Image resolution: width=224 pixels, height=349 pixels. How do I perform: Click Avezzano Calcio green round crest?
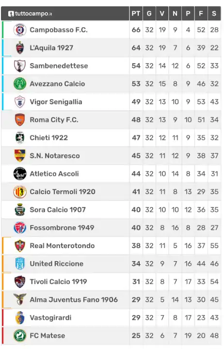pyautogui.click(x=20, y=84)
